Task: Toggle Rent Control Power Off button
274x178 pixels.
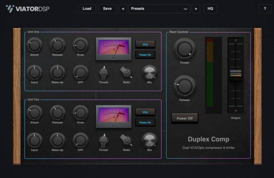Action: pyautogui.click(x=185, y=118)
